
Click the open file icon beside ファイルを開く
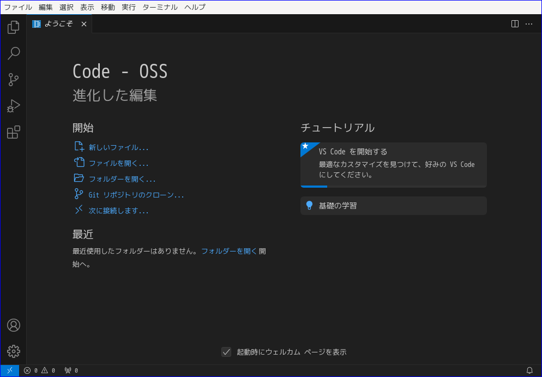pyautogui.click(x=79, y=162)
